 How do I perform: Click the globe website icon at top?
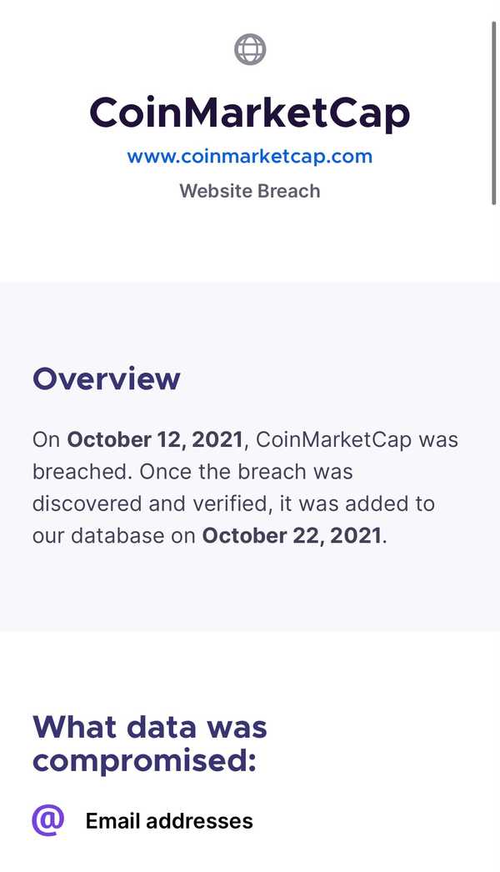point(250,49)
